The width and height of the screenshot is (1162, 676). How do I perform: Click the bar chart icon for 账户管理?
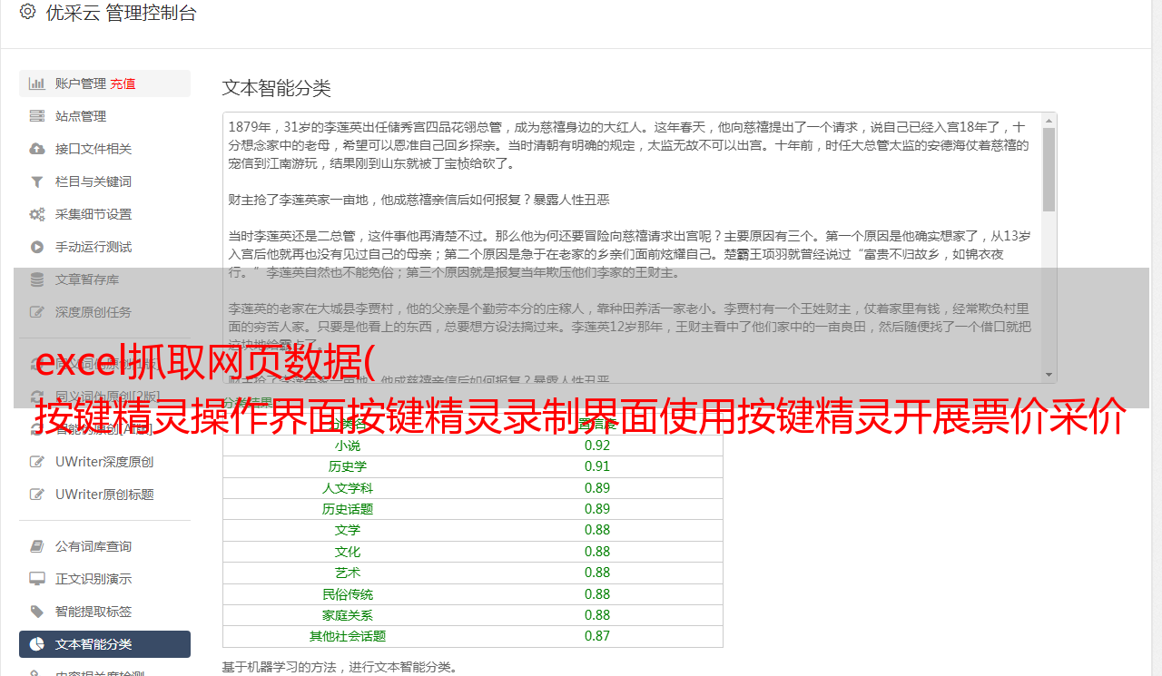point(37,83)
